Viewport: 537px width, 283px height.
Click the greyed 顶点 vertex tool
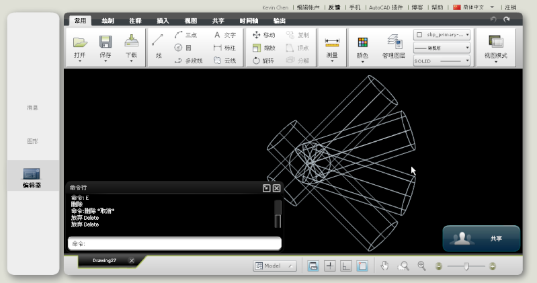point(298,48)
